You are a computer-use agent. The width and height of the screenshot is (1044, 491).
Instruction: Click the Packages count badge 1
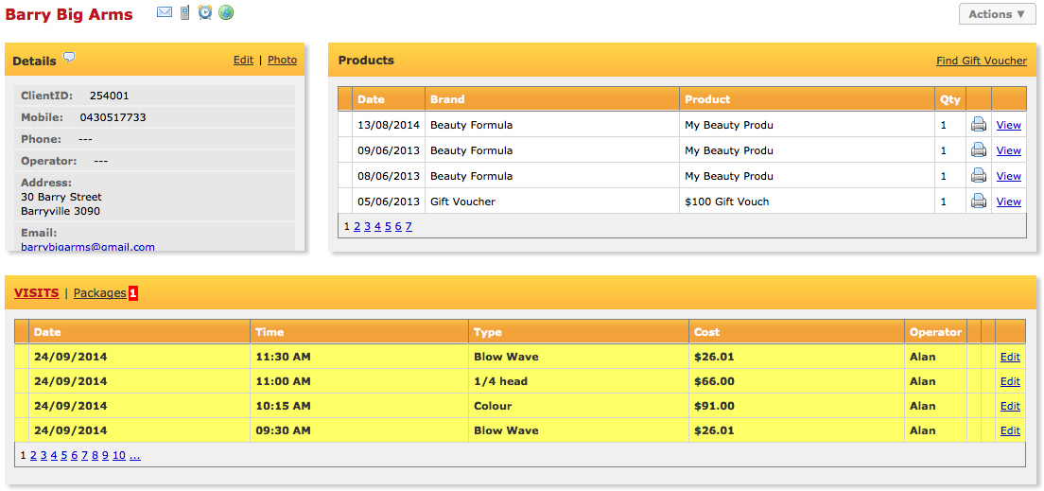click(x=132, y=292)
